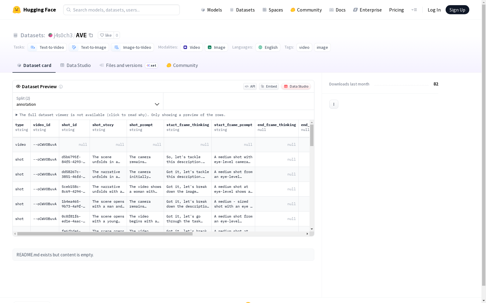486x303 pixels.
Task: Filter by Image-to-Video task tag
Action: (132, 47)
